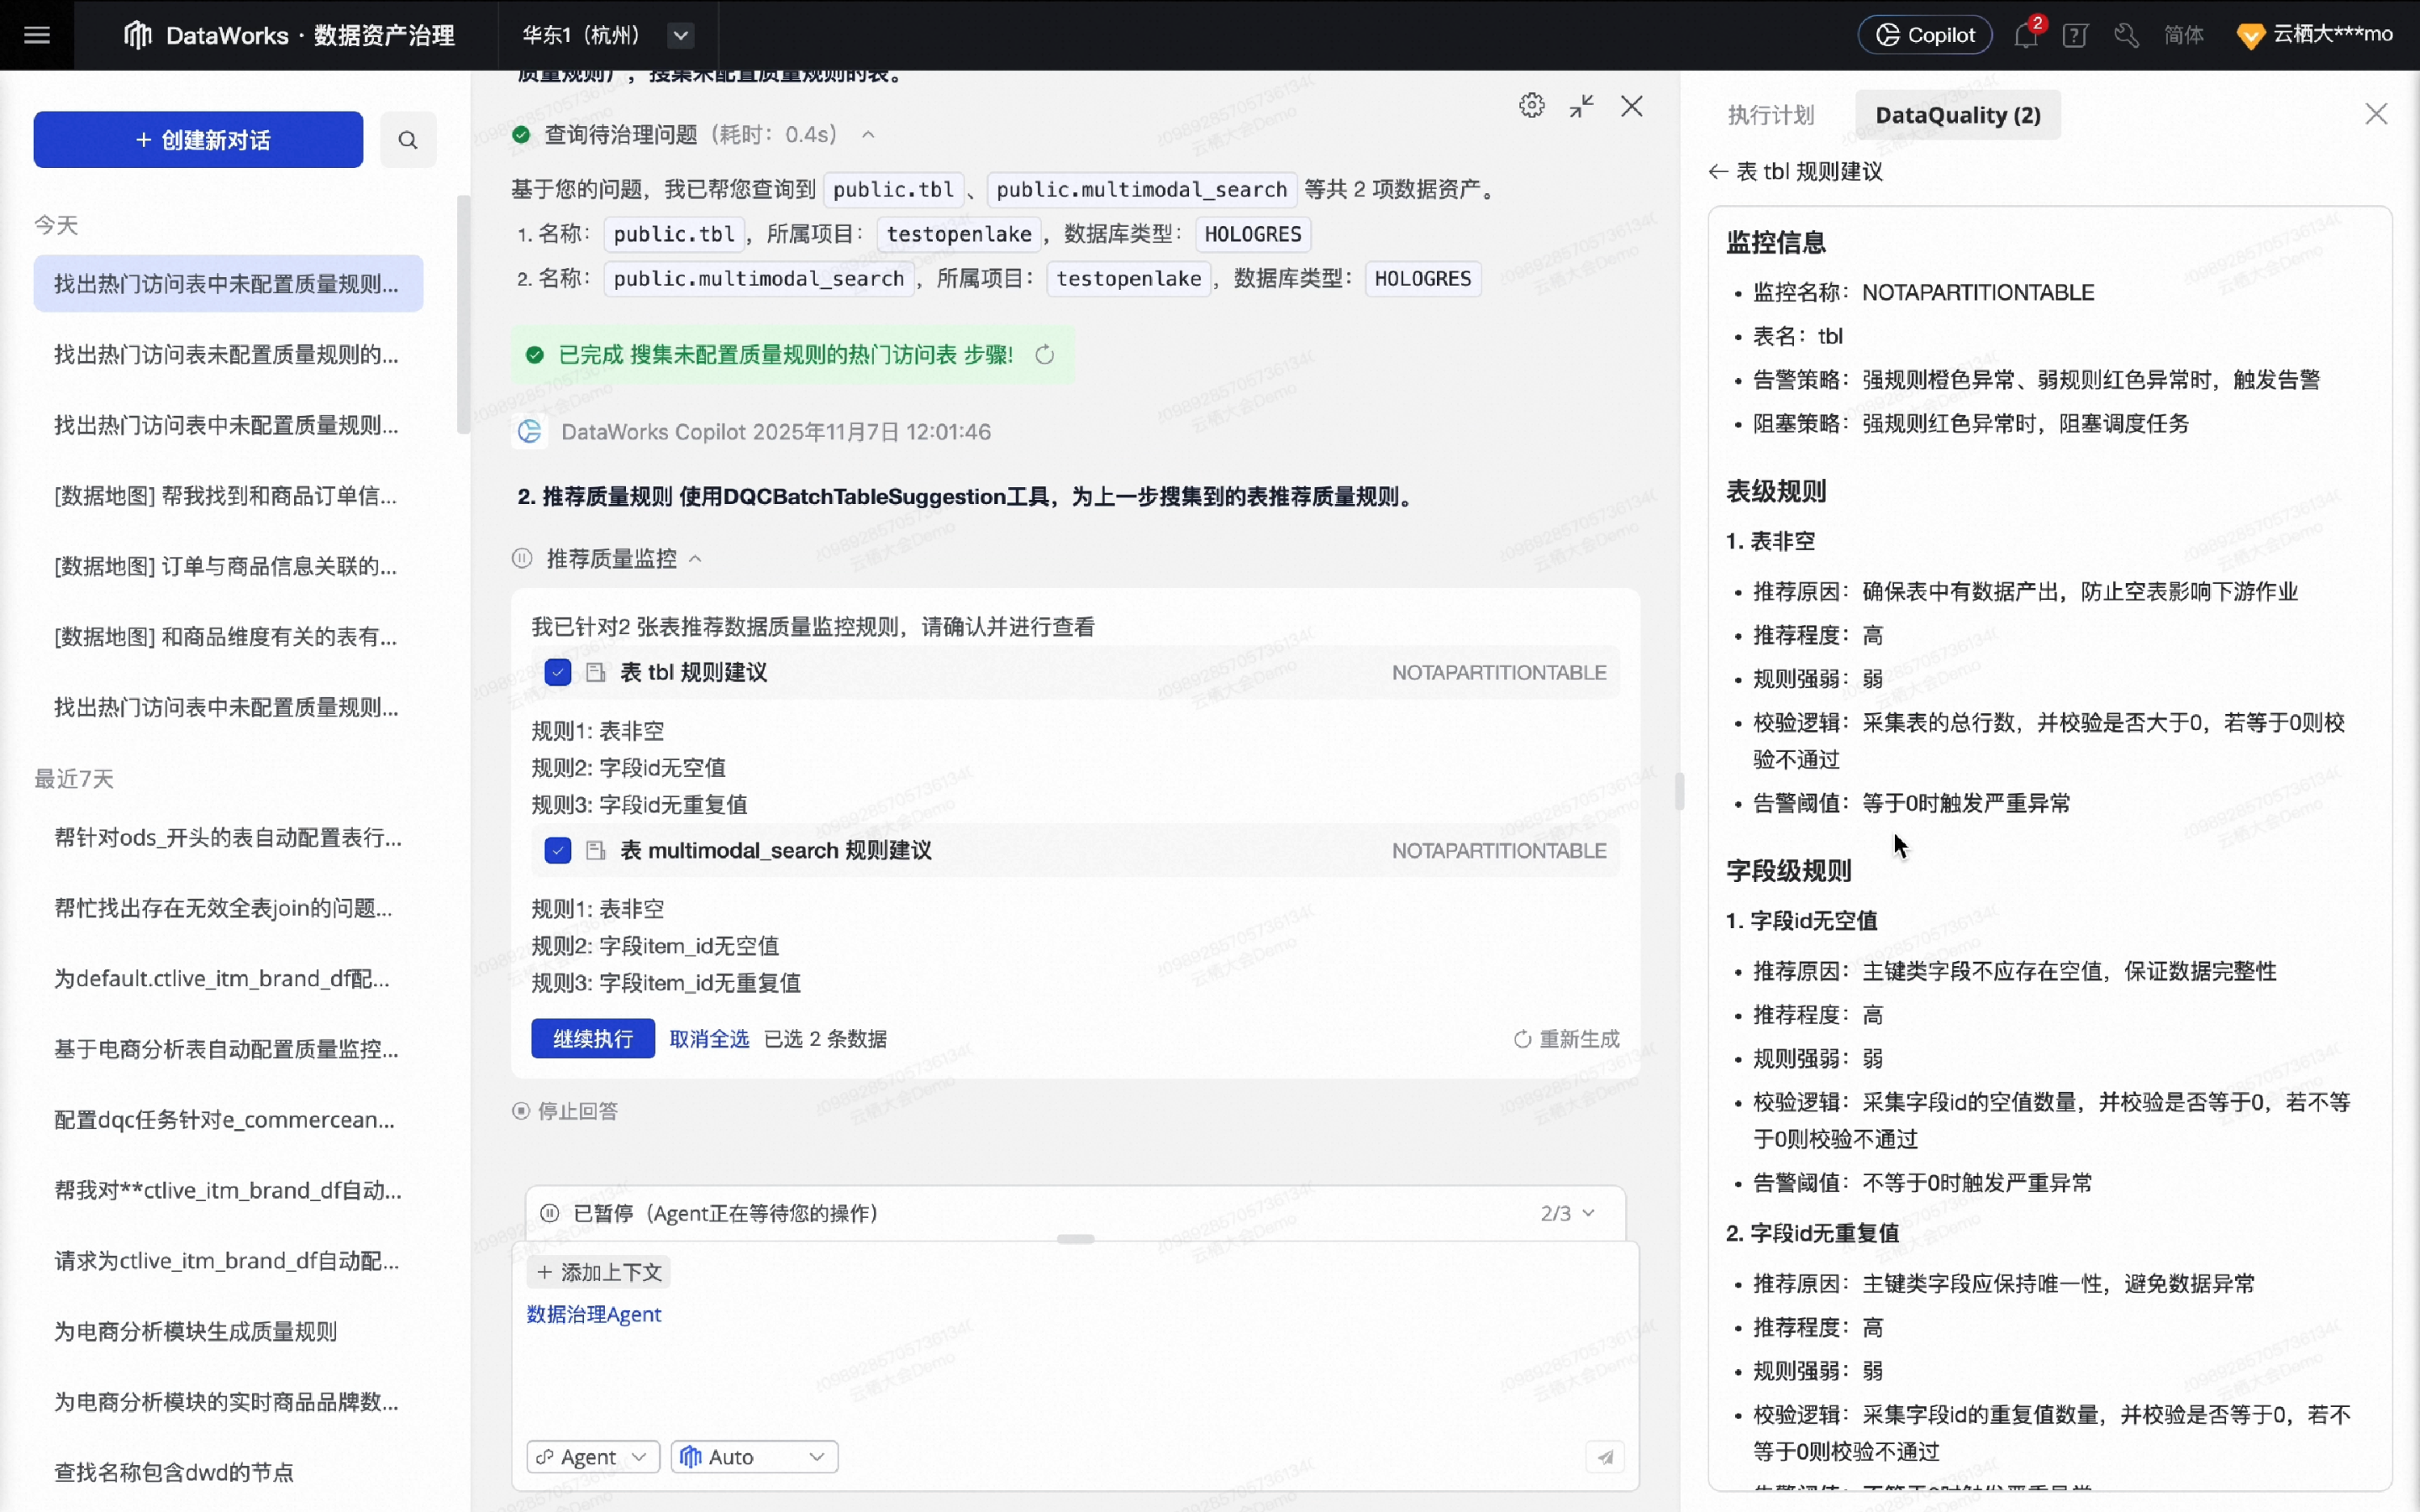Uncheck the 表 tbl 规则建议 checkbox
The height and width of the screenshot is (1512, 2420).
pyautogui.click(x=557, y=672)
